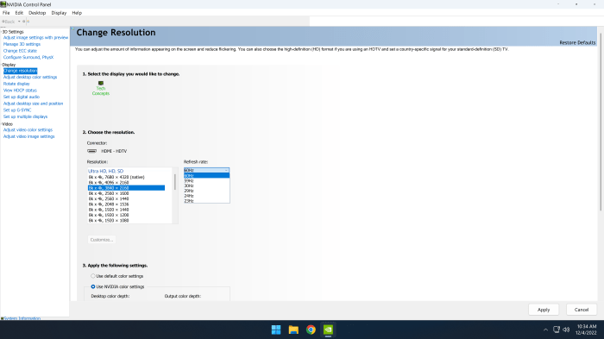Open the network icon in the system tray
The height and width of the screenshot is (339, 604).
pos(557,330)
